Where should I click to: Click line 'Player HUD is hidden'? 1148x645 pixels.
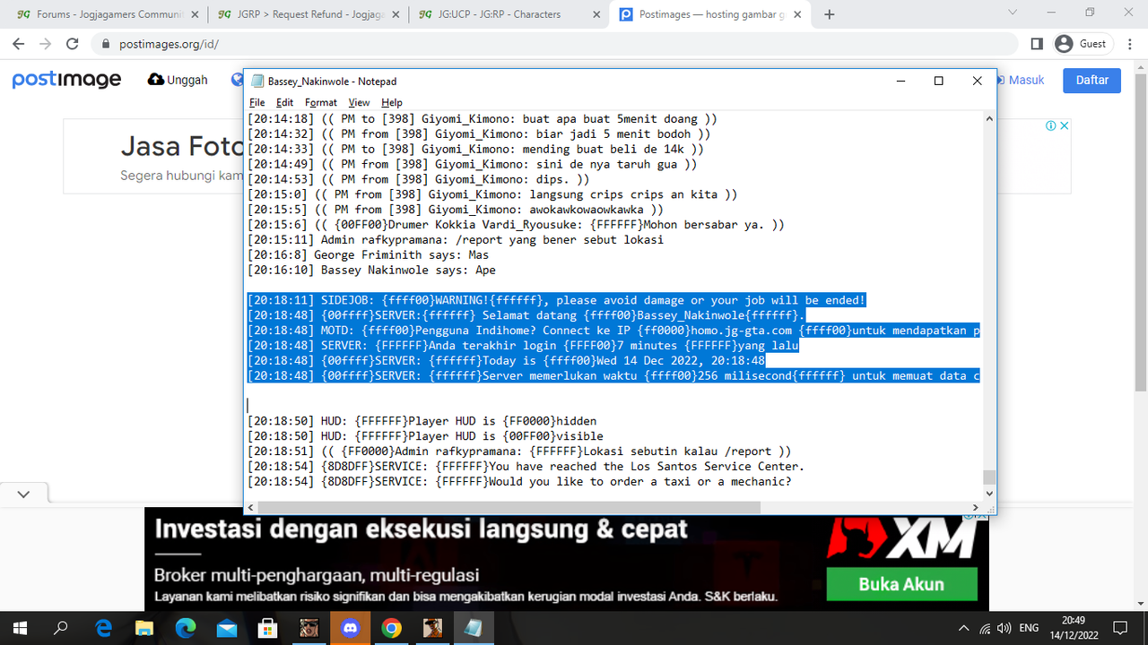[x=422, y=421]
